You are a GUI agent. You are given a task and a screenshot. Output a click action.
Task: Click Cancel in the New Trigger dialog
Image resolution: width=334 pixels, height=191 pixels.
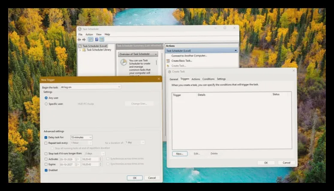[x=152, y=178]
